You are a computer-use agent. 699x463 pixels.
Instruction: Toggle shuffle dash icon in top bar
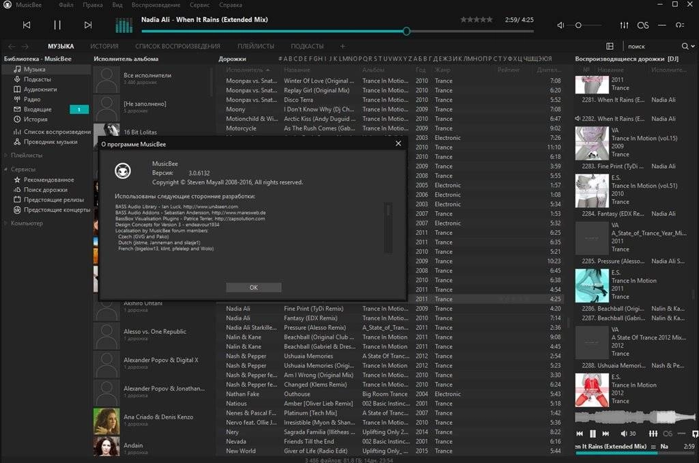662,25
